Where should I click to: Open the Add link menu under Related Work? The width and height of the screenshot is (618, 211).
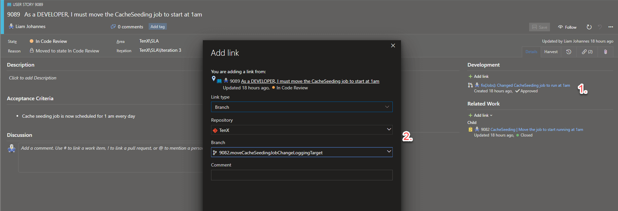coord(481,115)
